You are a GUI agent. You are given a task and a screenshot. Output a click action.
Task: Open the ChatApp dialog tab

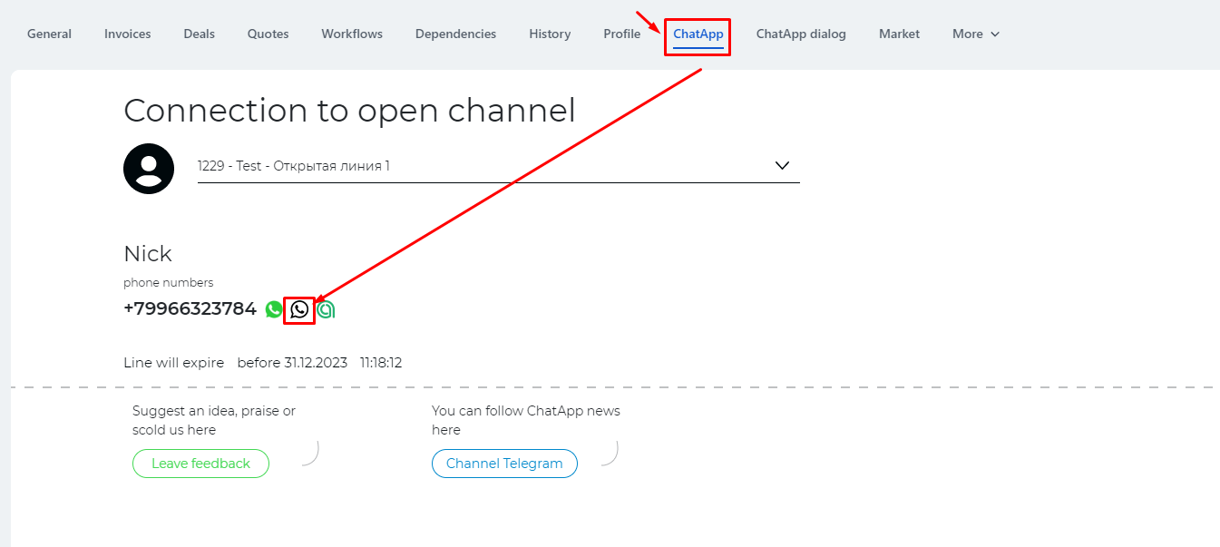point(801,34)
